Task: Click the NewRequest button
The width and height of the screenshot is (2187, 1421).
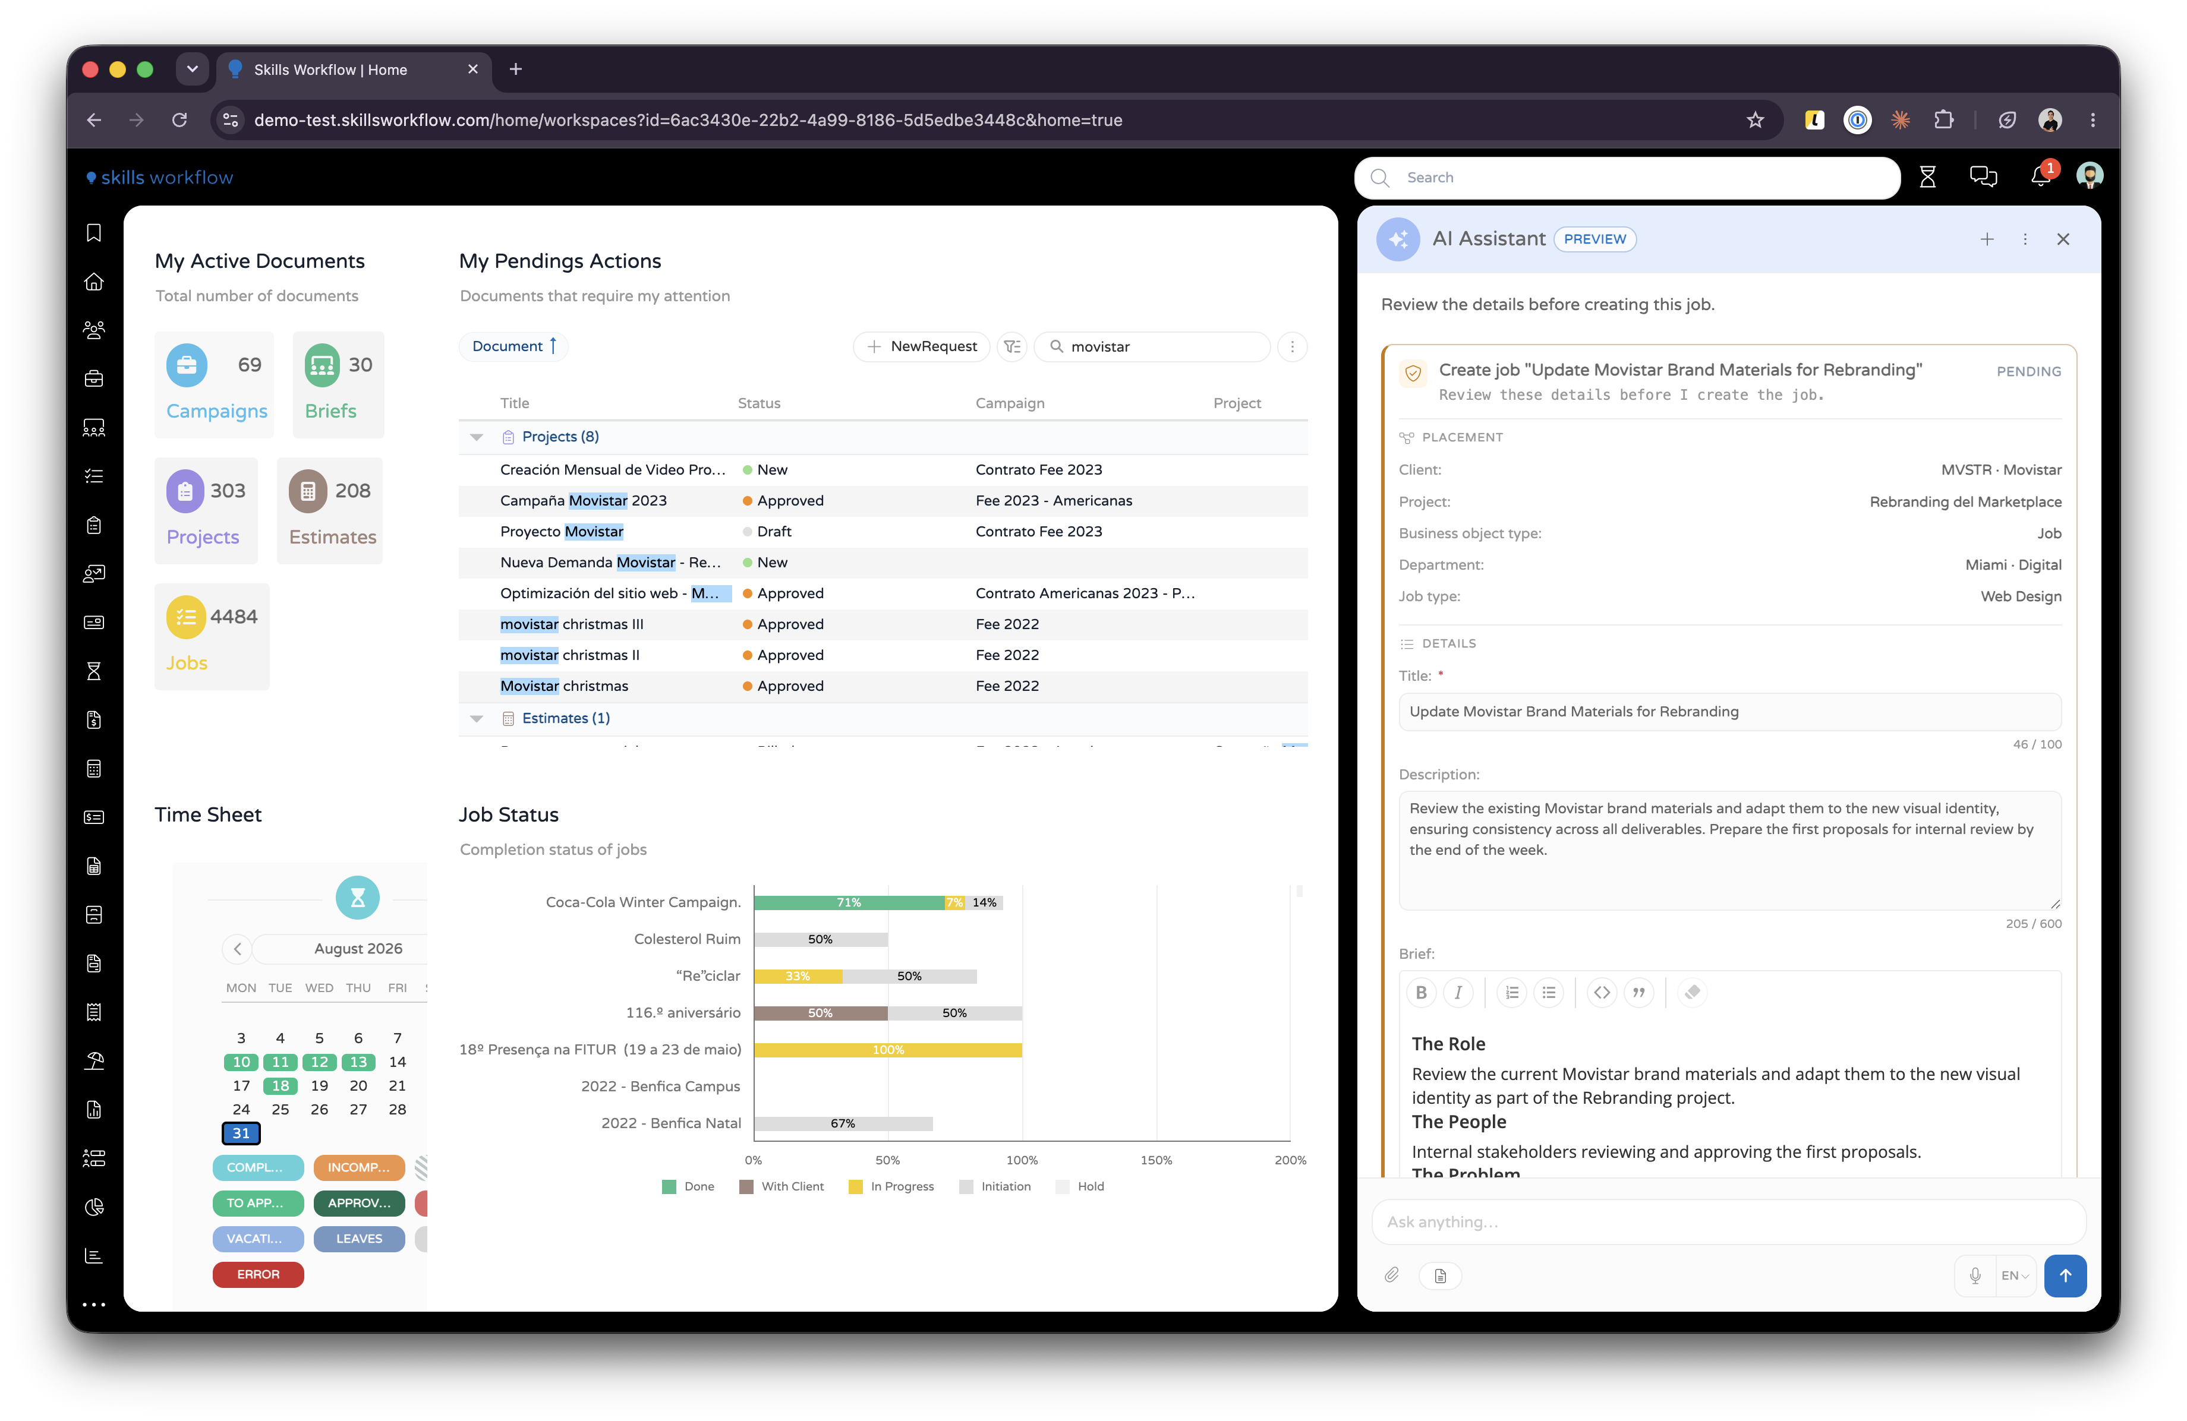Action: pos(922,346)
